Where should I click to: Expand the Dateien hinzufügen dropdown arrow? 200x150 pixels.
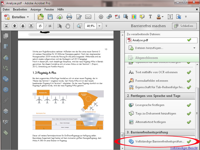[x=194, y=48]
